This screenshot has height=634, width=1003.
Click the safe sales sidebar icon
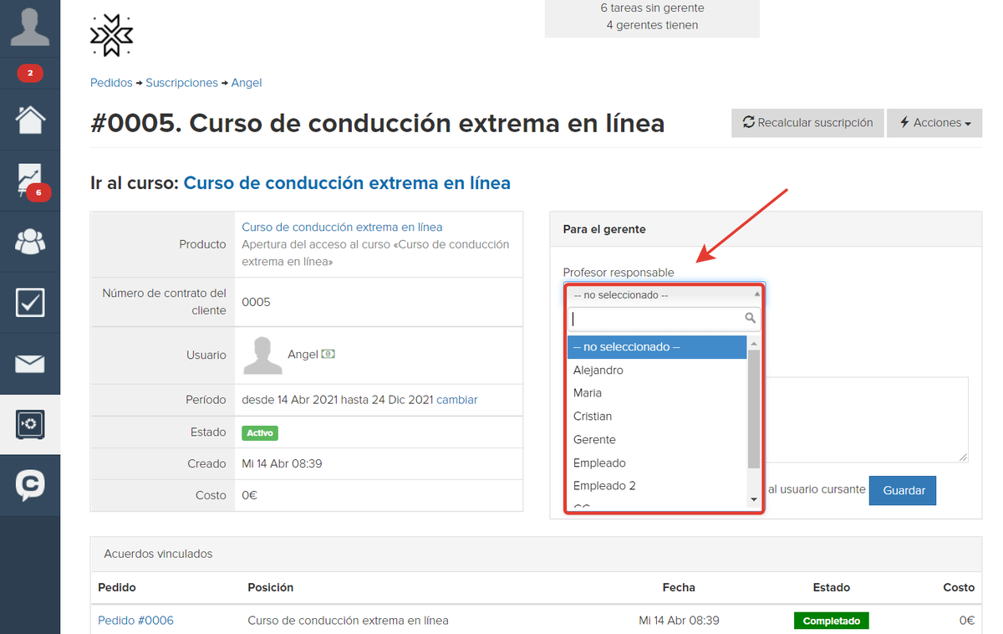click(x=30, y=425)
